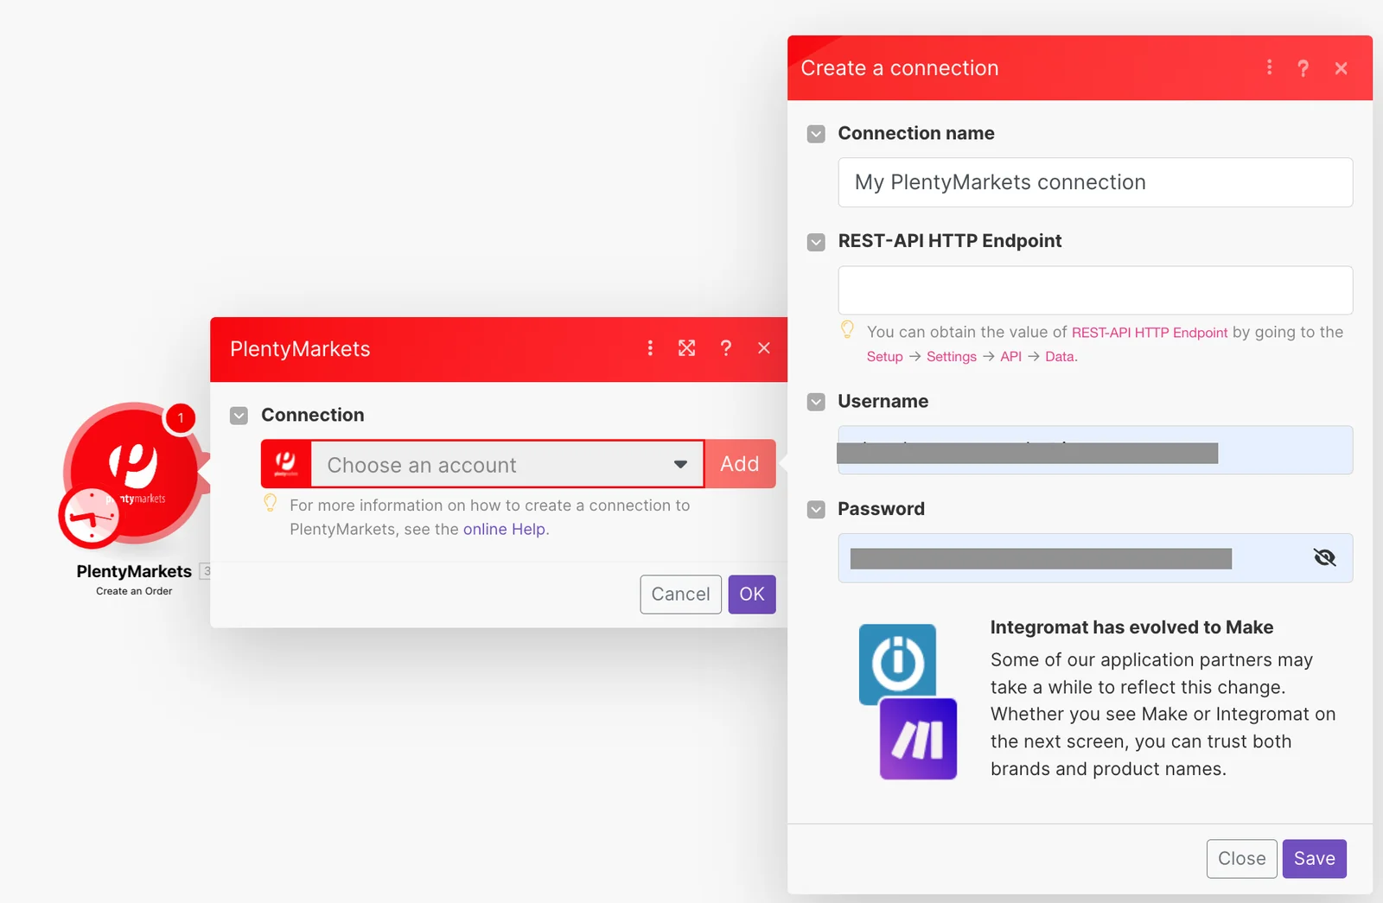This screenshot has height=903, width=1383.
Task: Click the PlentyMarkets logo beside account selector
Action: pyautogui.click(x=286, y=464)
